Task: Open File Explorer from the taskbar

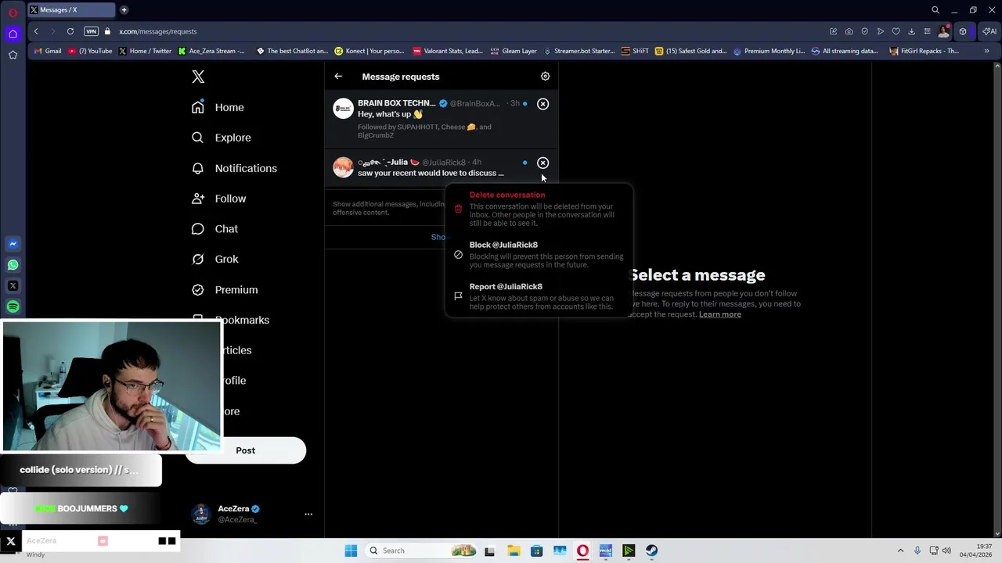Action: [x=514, y=550]
